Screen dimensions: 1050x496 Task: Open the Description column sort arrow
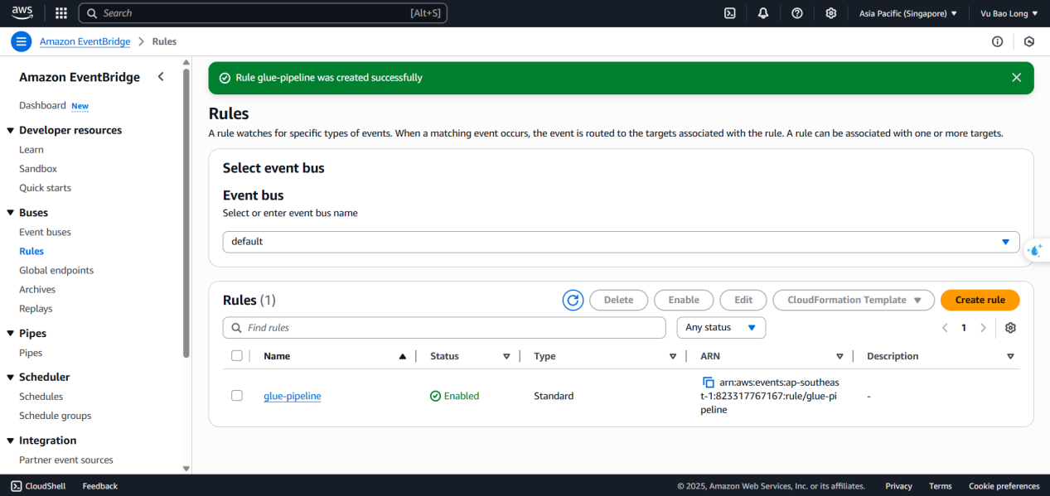1010,356
